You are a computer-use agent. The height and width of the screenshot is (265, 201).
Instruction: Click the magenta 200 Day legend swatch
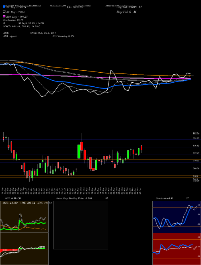click(4, 16)
